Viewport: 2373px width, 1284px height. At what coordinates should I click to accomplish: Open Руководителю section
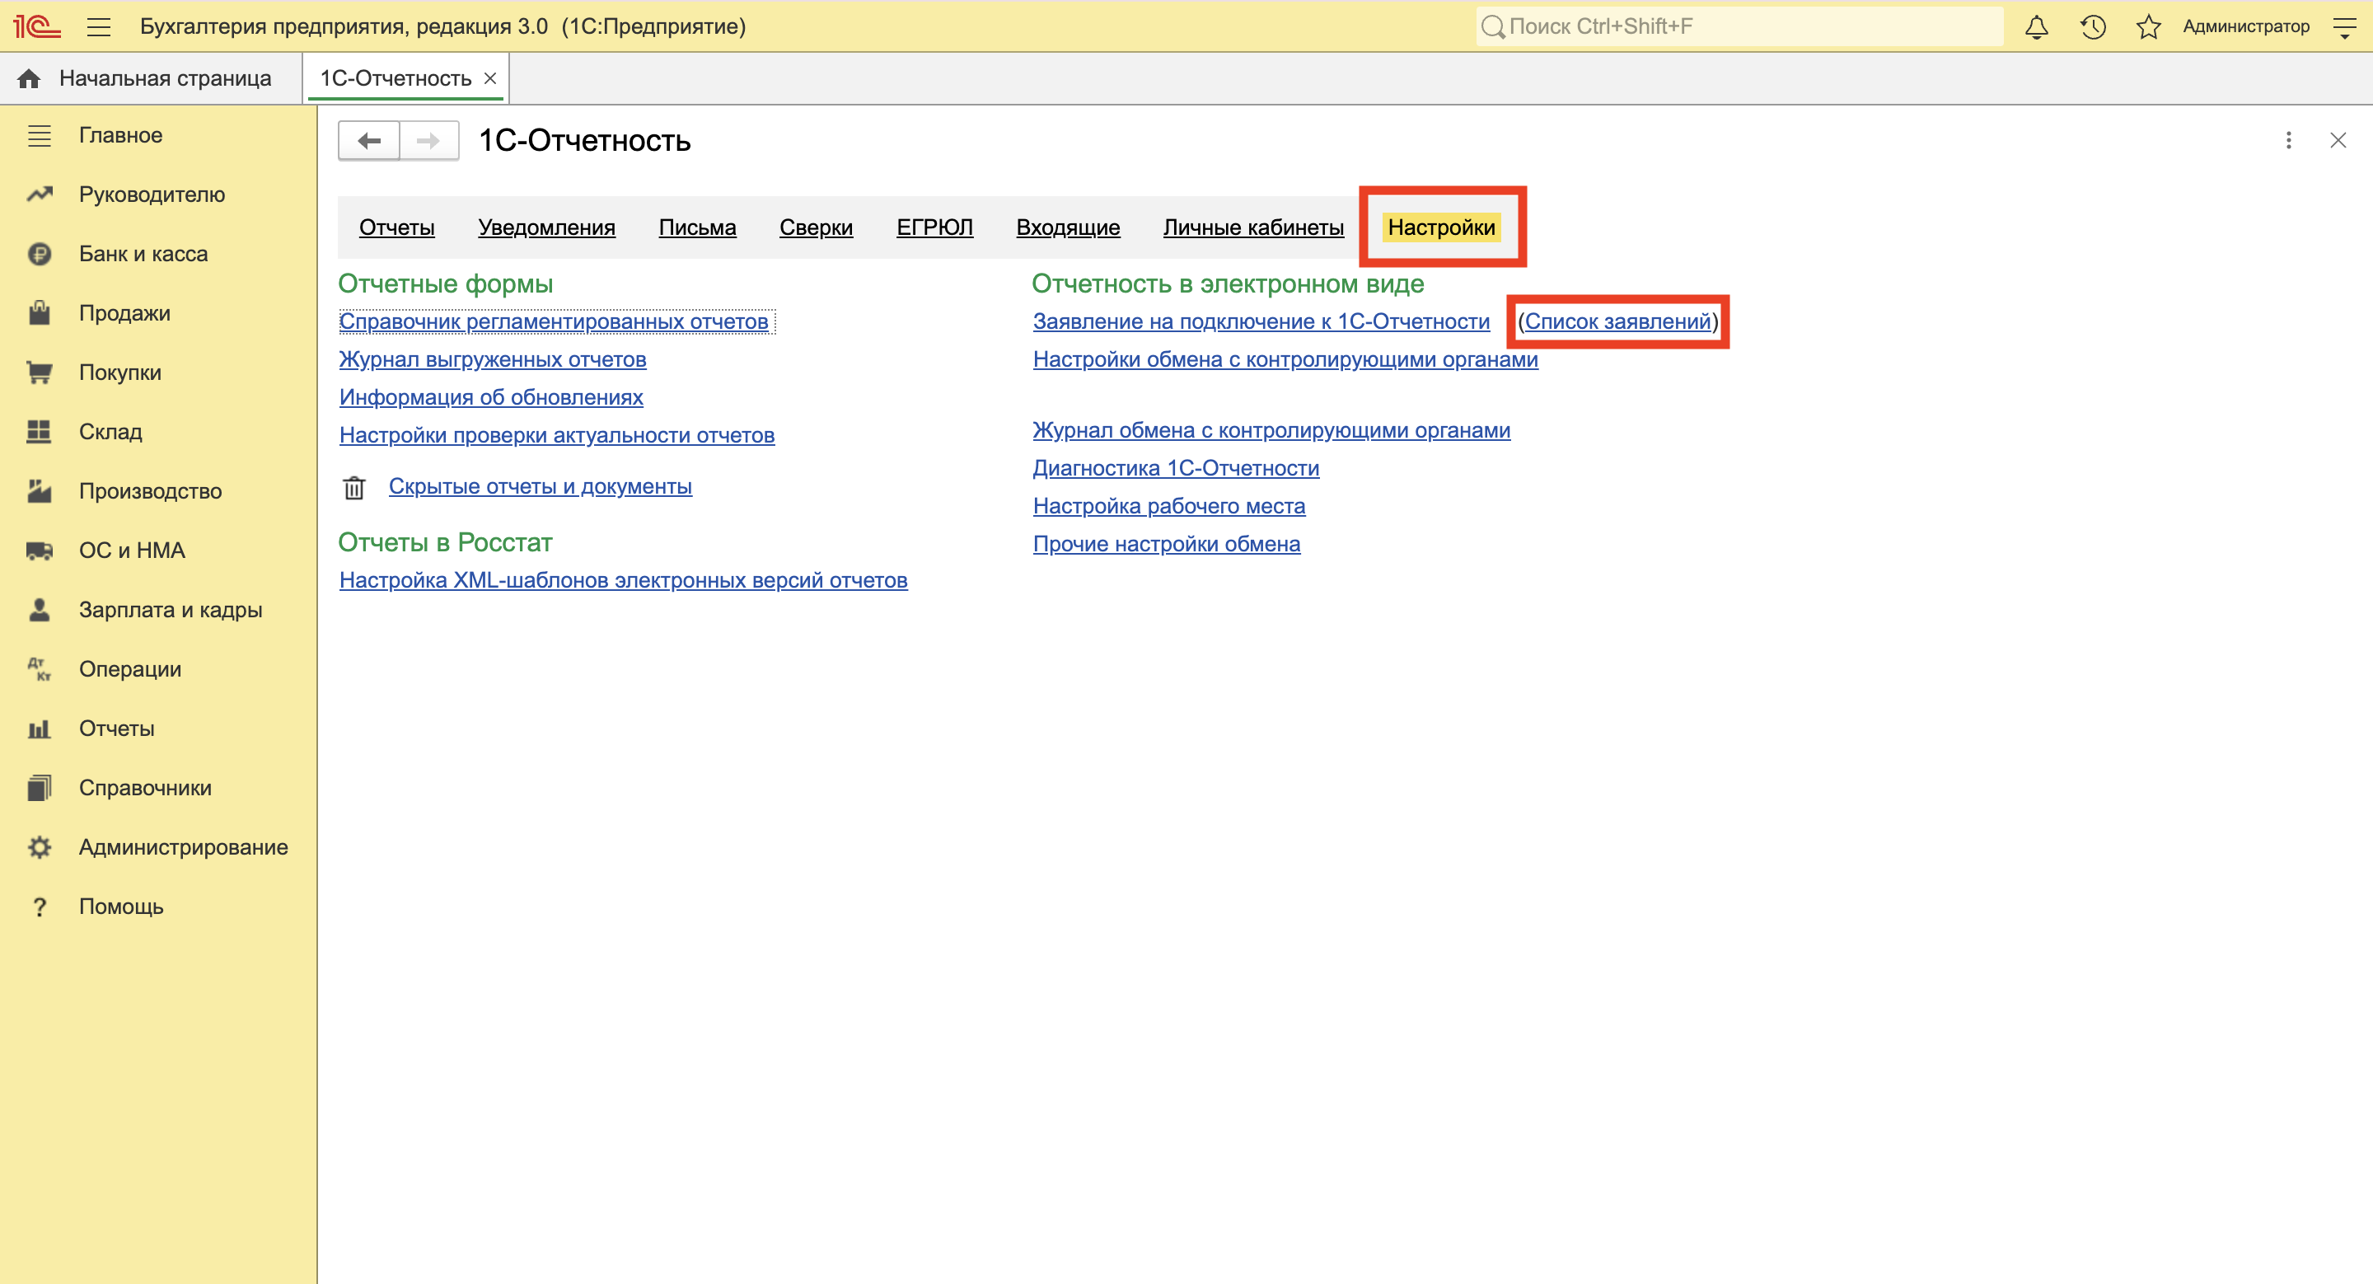click(152, 194)
